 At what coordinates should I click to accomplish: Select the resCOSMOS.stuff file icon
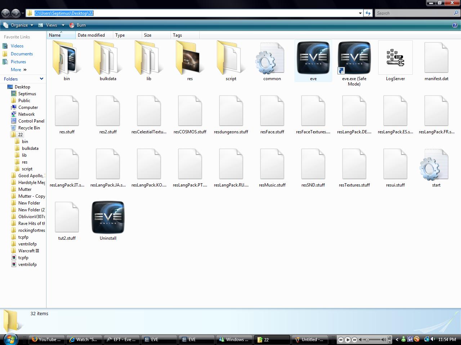coord(190,111)
